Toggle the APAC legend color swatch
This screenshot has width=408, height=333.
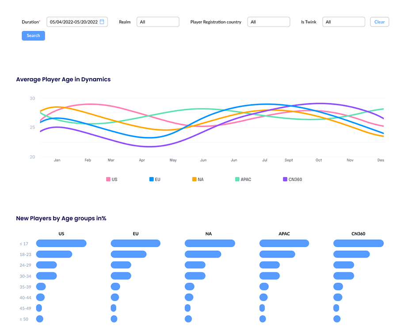point(237,179)
